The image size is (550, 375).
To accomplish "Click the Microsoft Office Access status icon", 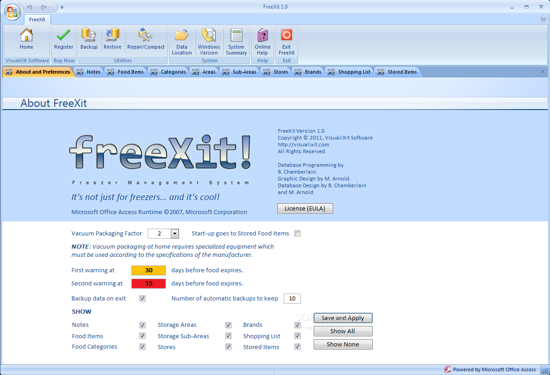I will coord(448,370).
